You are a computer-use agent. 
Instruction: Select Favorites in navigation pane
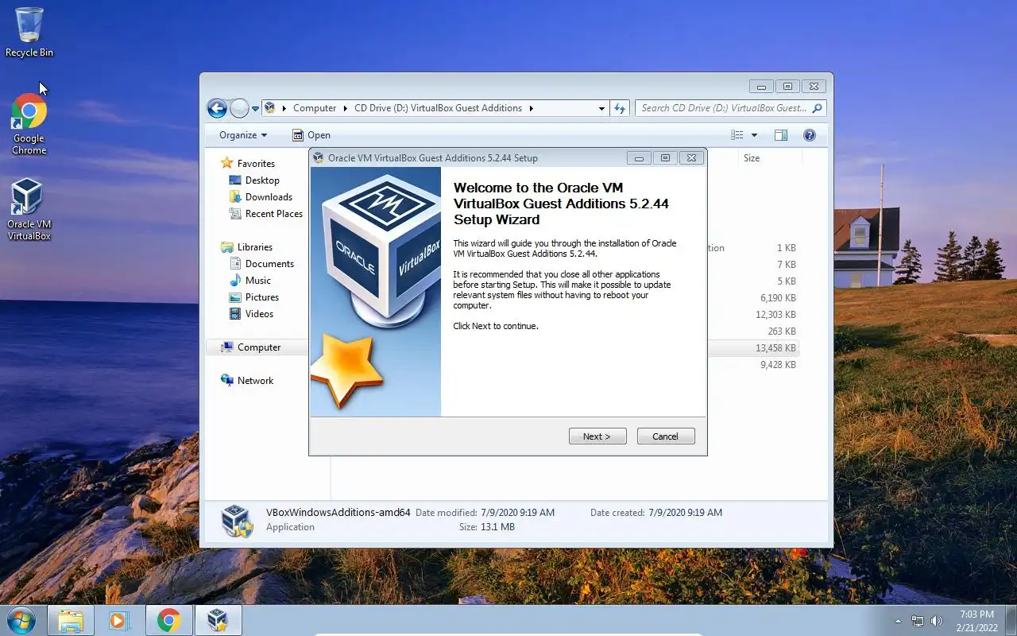[248, 163]
